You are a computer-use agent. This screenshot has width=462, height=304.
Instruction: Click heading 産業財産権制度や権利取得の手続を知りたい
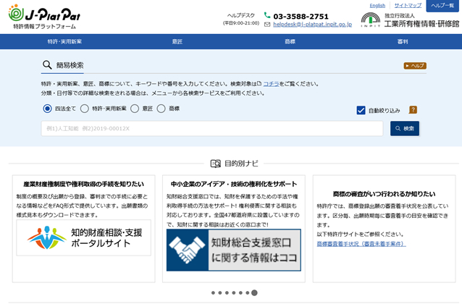click(84, 184)
